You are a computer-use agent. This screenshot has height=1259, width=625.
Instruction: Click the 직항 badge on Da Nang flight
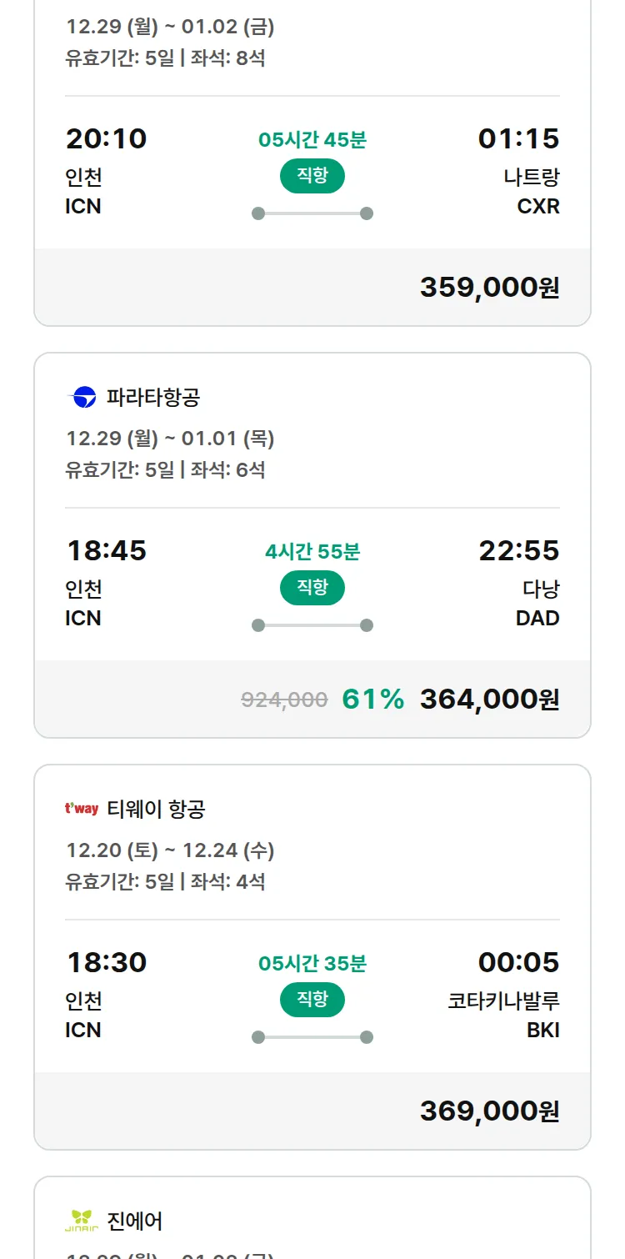click(x=312, y=588)
